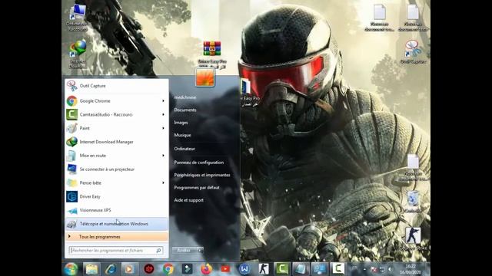Select the Ordinateur - Raccourci desktop icon
The image size is (492, 276).
tap(78, 18)
